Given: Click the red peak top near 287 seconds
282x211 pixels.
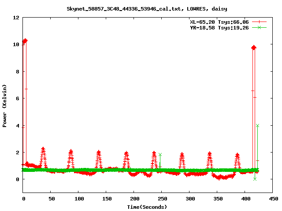Looking at the screenshot, I should (x=182, y=154).
